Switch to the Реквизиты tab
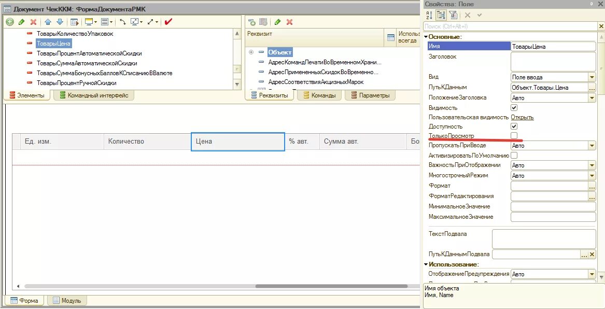Image resolution: width=605 pixels, height=309 pixels. [269, 95]
